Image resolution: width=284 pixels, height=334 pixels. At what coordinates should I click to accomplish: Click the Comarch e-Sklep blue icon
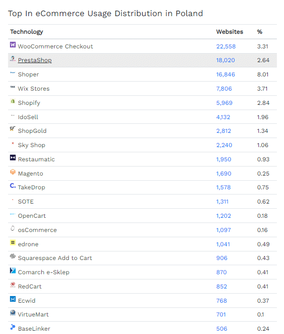pos(13,270)
